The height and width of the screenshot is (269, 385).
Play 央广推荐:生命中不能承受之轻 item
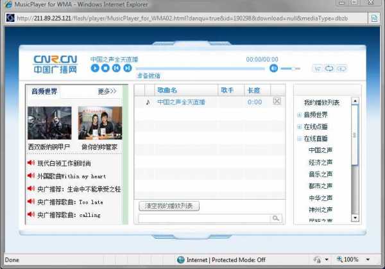79,189
